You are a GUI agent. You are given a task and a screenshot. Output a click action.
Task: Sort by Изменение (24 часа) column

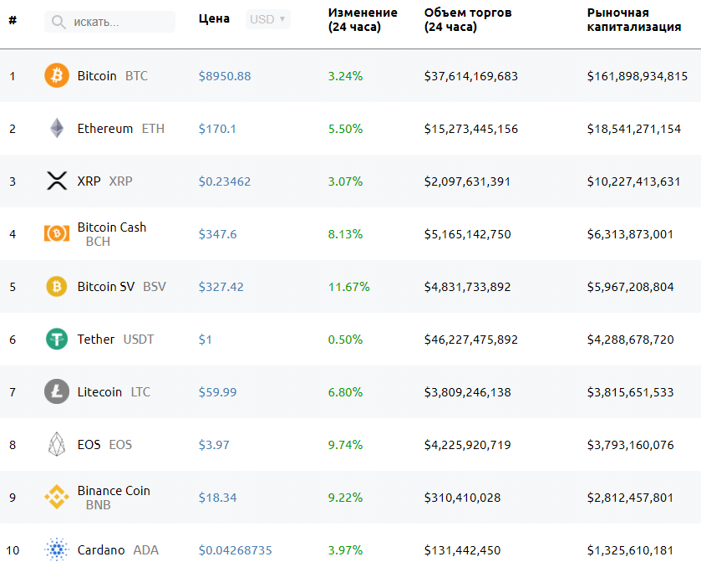[x=363, y=19]
